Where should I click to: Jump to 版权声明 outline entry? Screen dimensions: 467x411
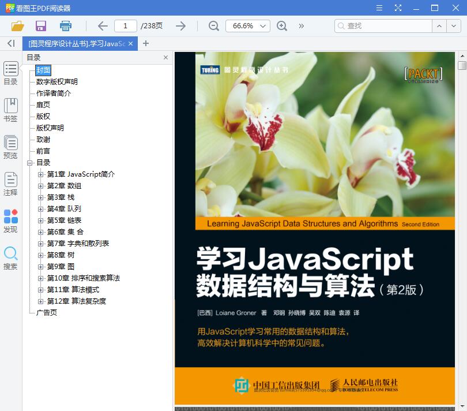(x=50, y=128)
